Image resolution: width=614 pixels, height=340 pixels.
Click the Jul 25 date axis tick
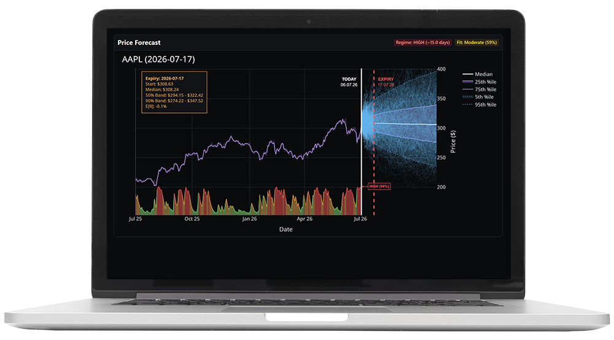pyautogui.click(x=136, y=218)
